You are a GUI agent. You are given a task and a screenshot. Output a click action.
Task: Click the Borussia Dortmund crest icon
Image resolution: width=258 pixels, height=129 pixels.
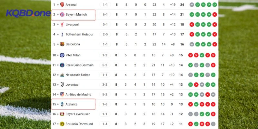62,124
